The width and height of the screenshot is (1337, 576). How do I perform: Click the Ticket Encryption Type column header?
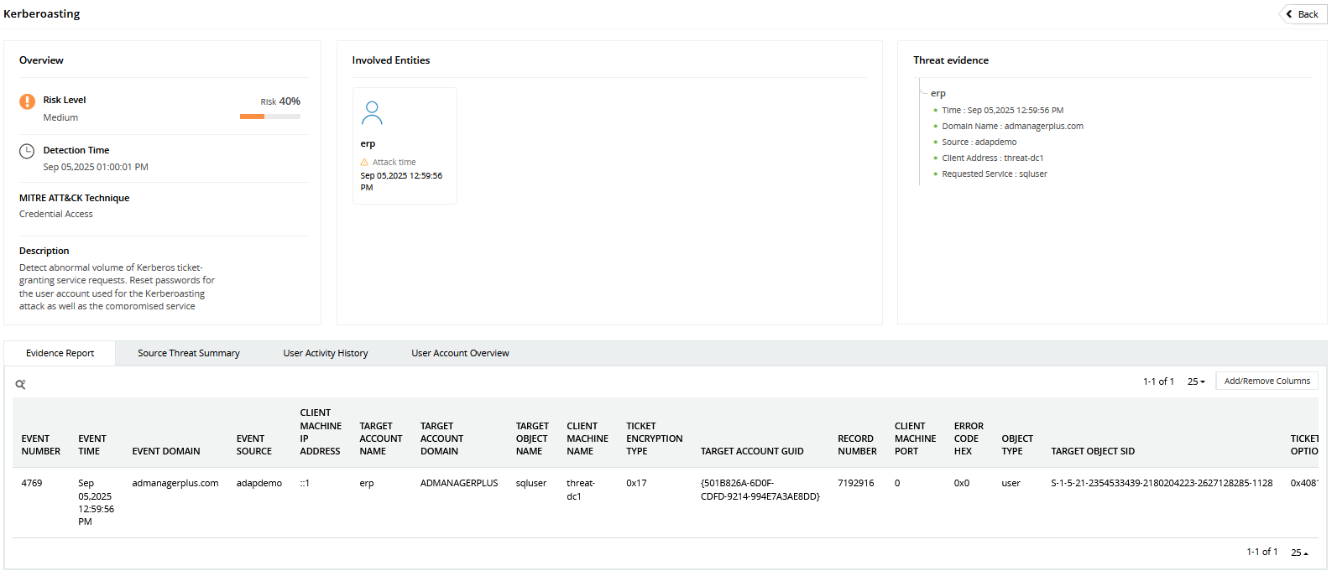click(654, 438)
